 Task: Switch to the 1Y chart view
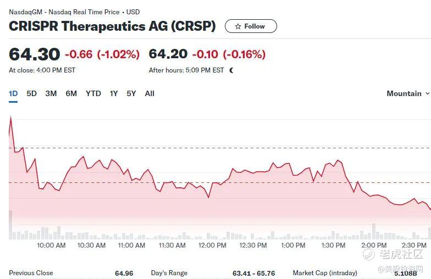(x=114, y=93)
